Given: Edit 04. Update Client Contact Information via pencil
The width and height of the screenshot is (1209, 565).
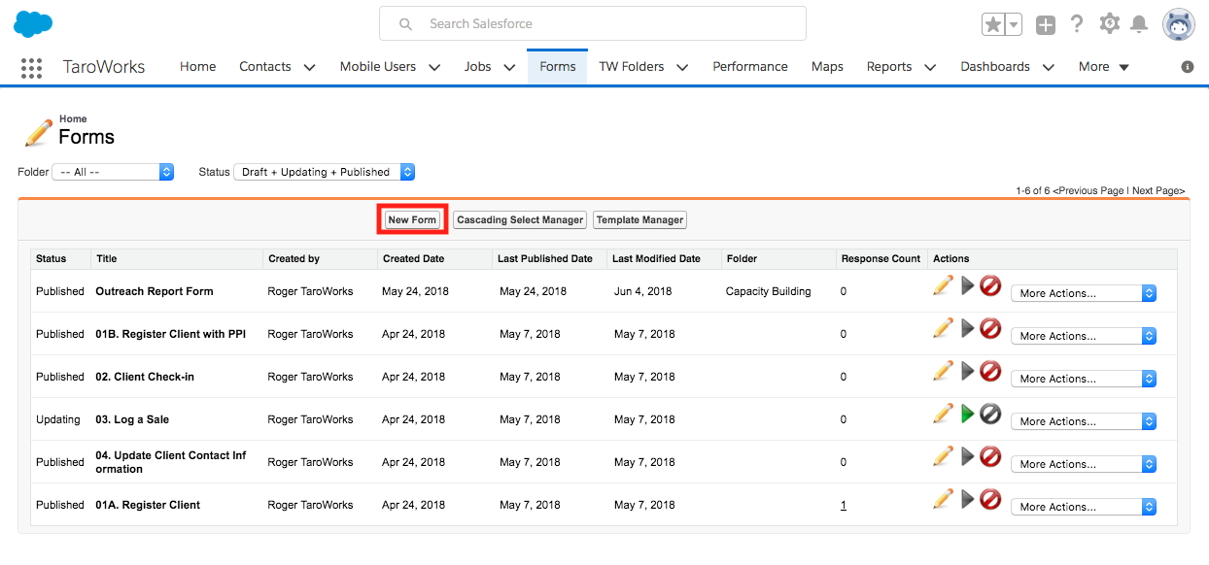Looking at the screenshot, I should pos(943,456).
